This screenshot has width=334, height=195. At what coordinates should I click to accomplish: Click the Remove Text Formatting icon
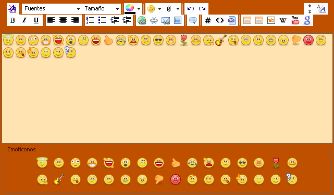(13, 9)
